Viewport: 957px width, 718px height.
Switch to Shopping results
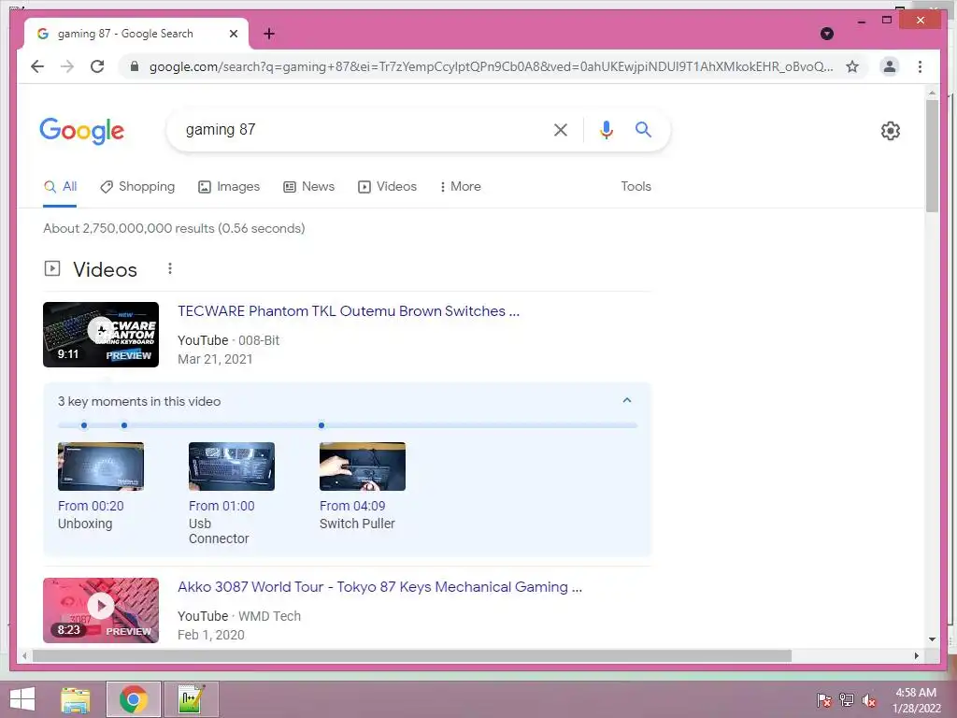tap(137, 186)
